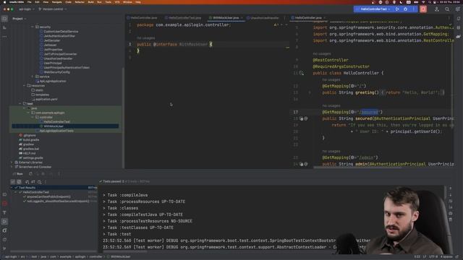463x260 pixels.
Task: Select WebSecurityConfig in project tree
Action: coord(56,72)
